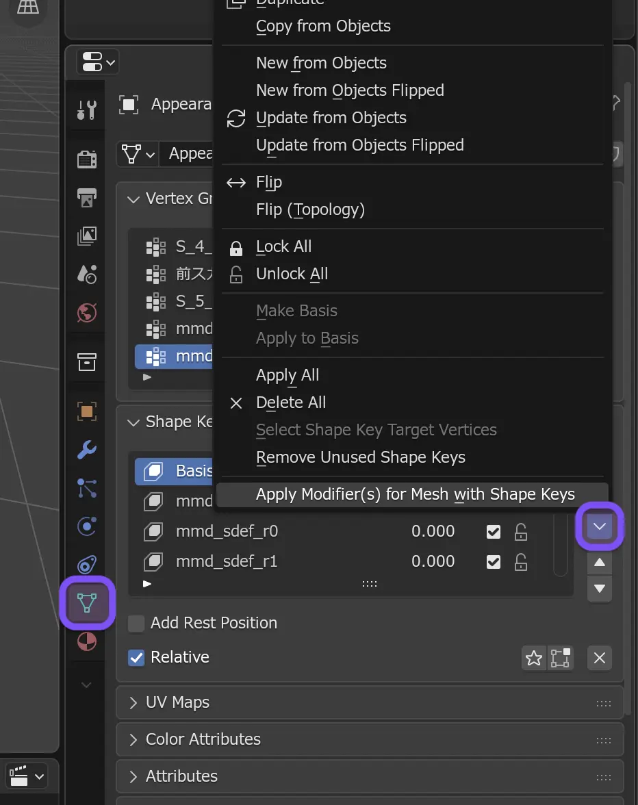Image resolution: width=638 pixels, height=805 pixels.
Task: Open the Tool properties tab
Action: point(87,110)
